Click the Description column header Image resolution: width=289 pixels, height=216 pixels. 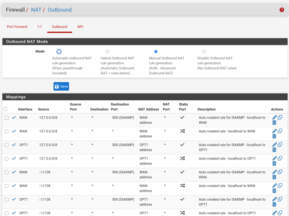(x=206, y=109)
